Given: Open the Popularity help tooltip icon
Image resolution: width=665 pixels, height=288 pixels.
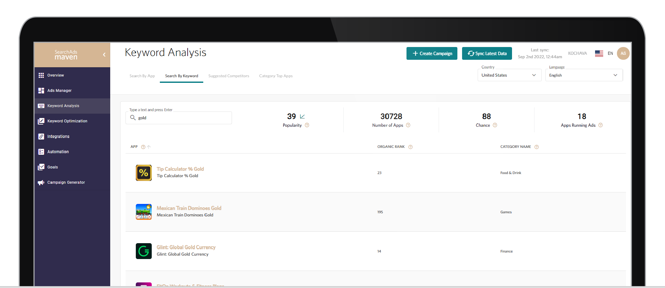Looking at the screenshot, I should tap(307, 125).
